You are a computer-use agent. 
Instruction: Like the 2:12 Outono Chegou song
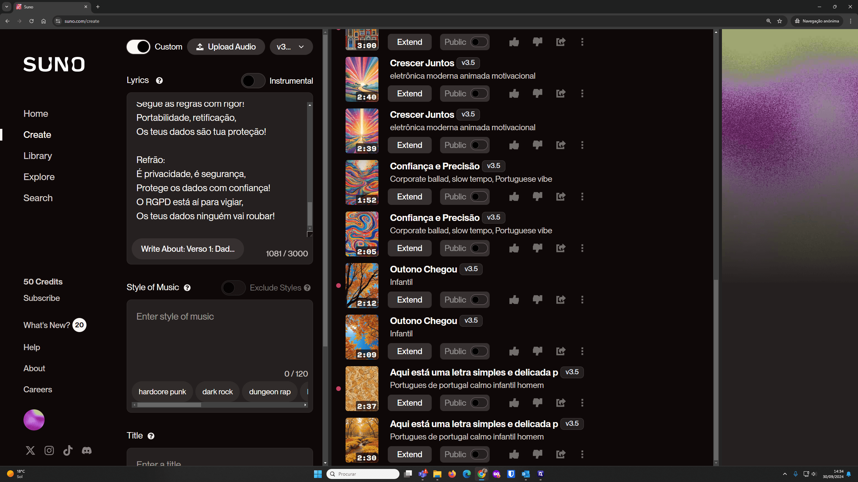pyautogui.click(x=514, y=300)
